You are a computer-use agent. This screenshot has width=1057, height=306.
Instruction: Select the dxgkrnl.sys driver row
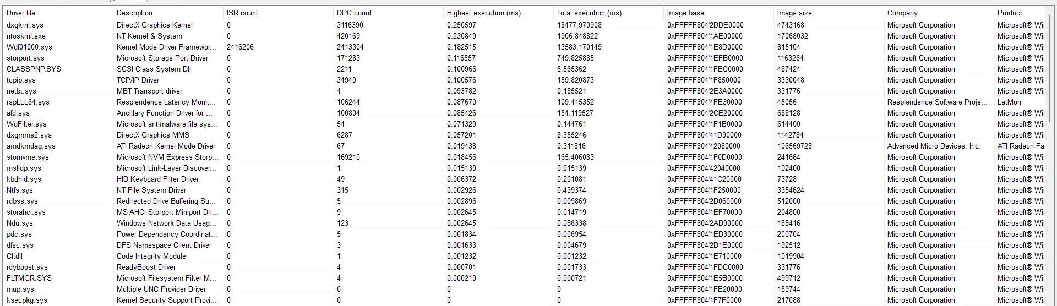coord(524,25)
